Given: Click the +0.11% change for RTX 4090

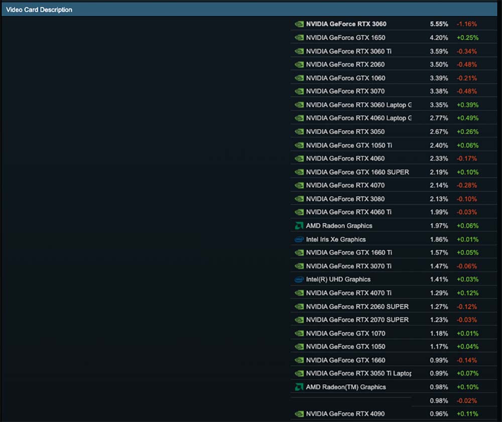Looking at the screenshot, I should [x=467, y=413].
